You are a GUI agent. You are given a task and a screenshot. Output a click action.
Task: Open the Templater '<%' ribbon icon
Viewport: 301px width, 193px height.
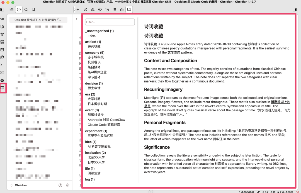(2, 19)
